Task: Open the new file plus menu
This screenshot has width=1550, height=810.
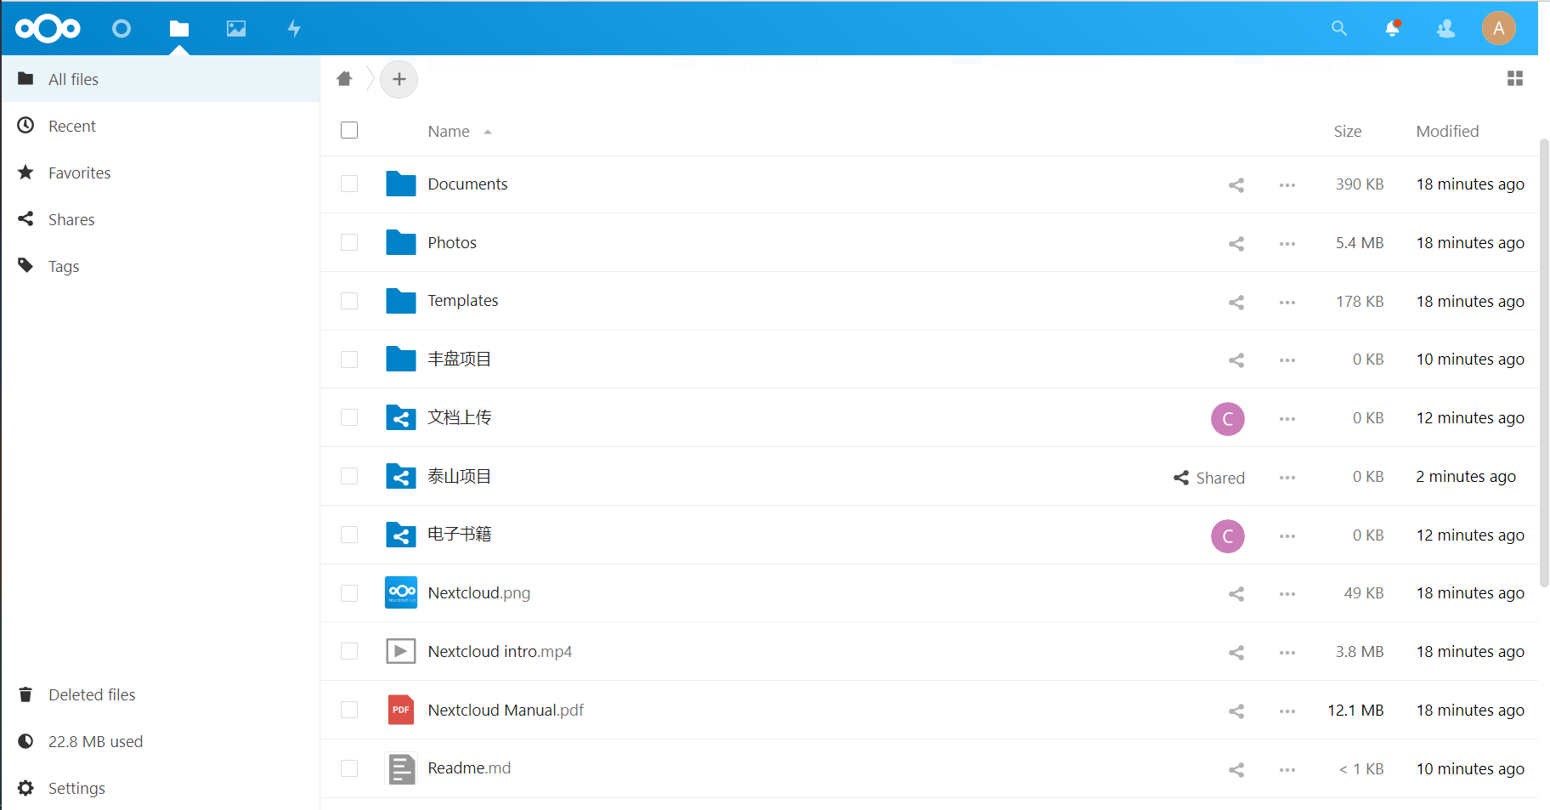Action: pyautogui.click(x=399, y=79)
